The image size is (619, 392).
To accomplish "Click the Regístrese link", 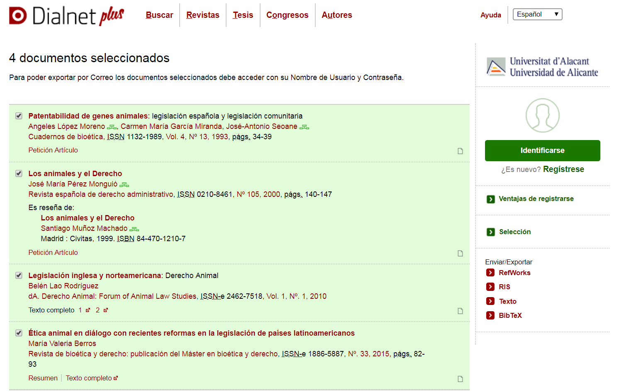I will pos(563,169).
